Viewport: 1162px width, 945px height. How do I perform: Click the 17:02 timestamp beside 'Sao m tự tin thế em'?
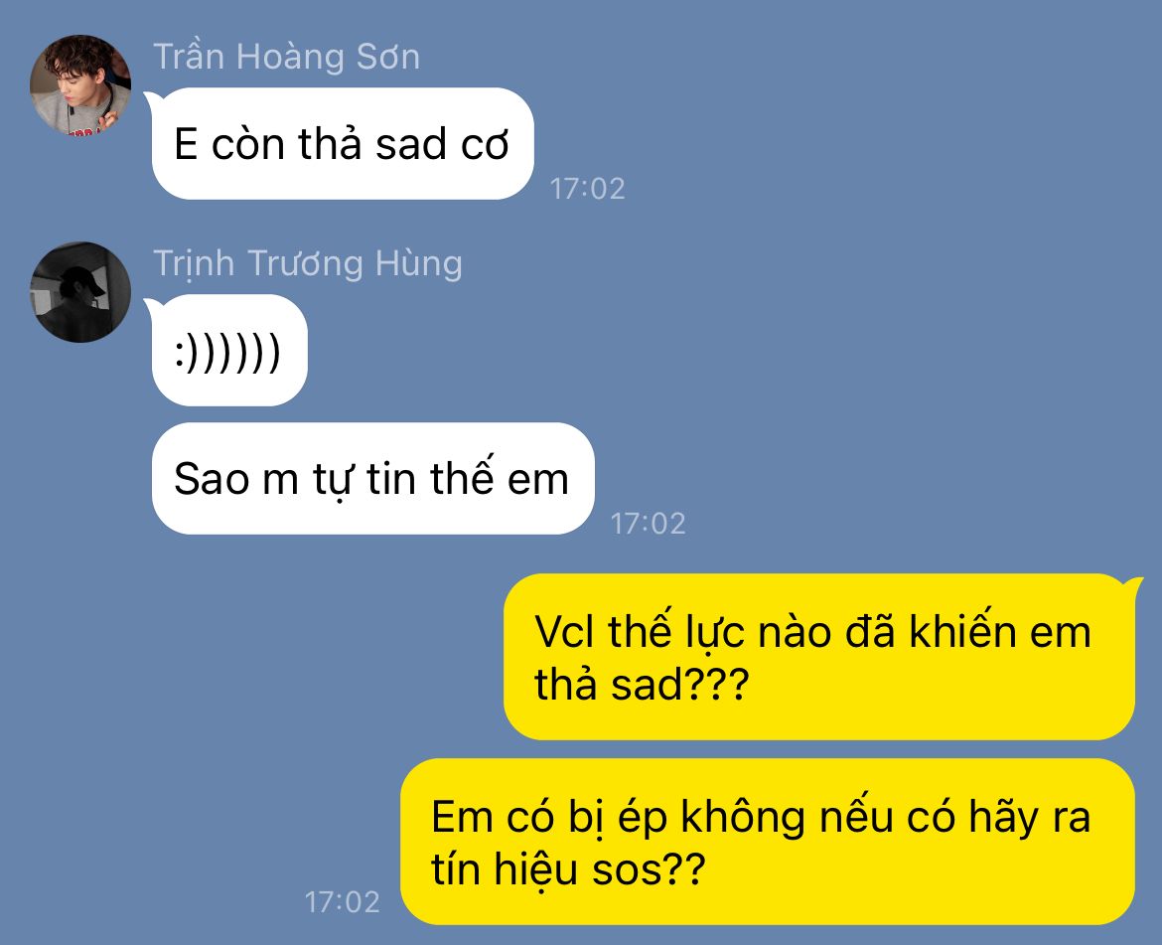(x=648, y=524)
